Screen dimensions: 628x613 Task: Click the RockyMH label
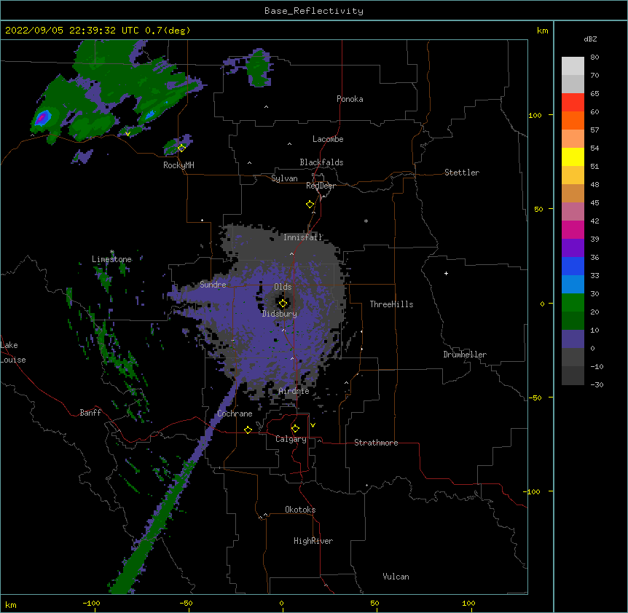pos(178,165)
